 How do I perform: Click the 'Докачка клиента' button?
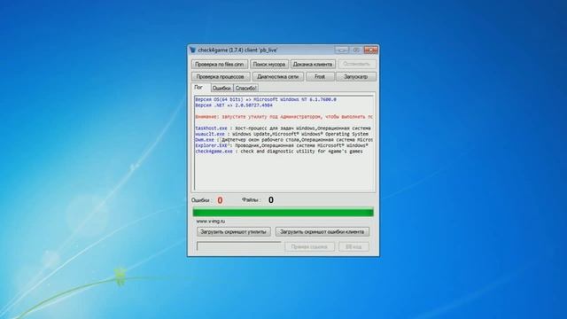pos(313,64)
